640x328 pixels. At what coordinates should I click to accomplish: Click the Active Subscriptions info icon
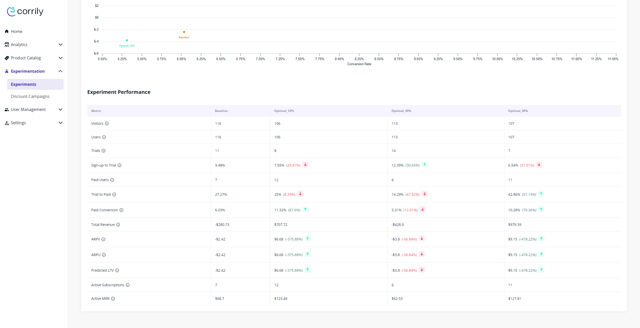128,285
